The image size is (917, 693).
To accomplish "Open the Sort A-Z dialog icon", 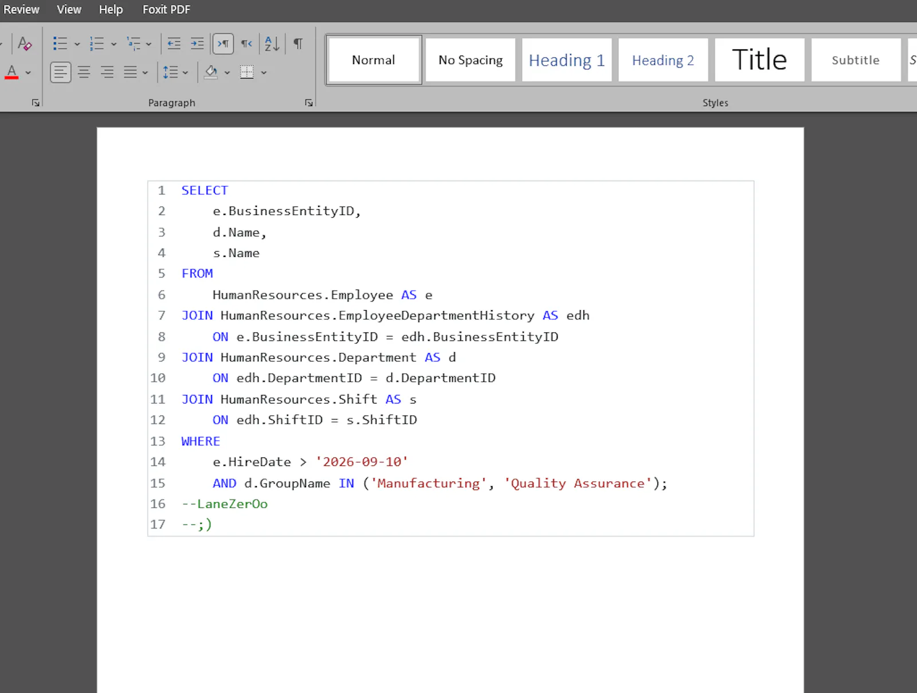I will pos(272,44).
